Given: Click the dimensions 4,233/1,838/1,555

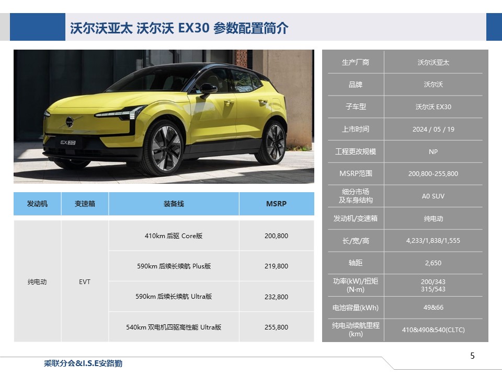Looking at the screenshot, I should (x=433, y=240).
